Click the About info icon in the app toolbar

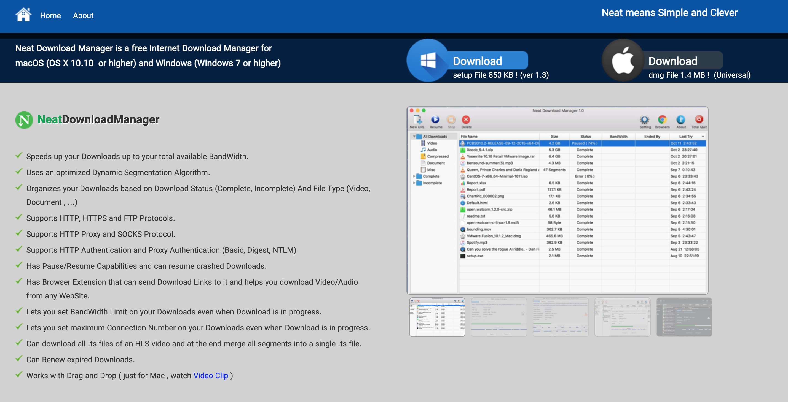click(681, 120)
